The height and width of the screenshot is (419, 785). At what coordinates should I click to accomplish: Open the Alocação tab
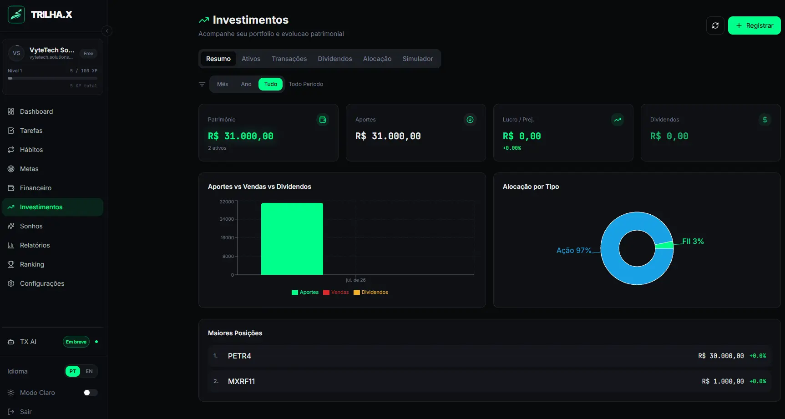(377, 59)
